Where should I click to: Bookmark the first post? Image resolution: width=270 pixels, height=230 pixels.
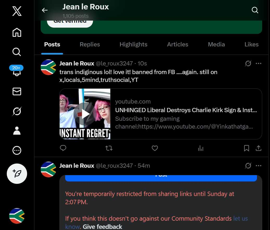pyautogui.click(x=246, y=148)
